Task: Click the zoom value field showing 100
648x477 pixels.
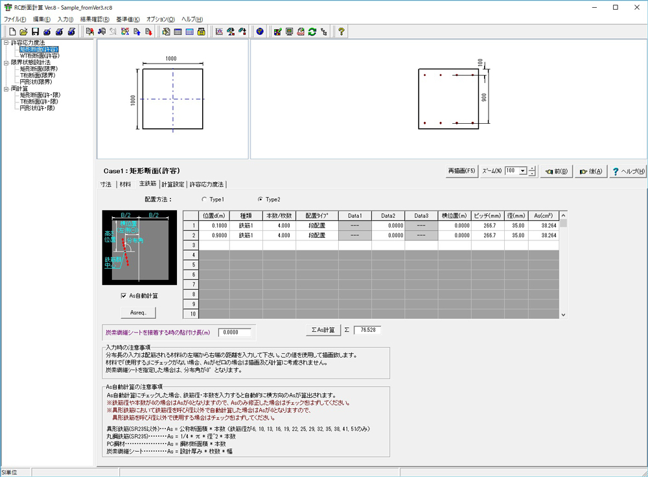Action: (x=512, y=170)
